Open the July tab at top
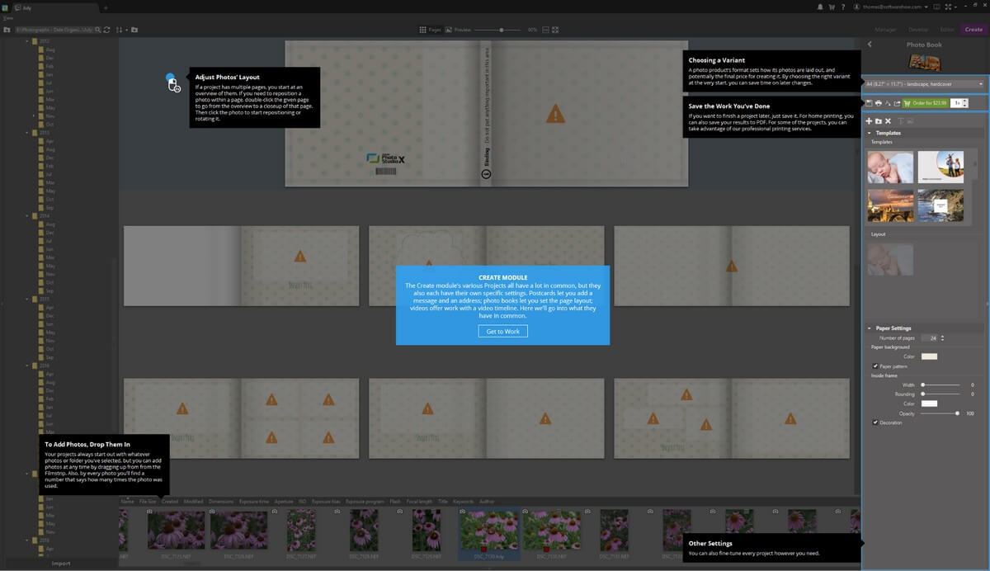 (x=56, y=7)
